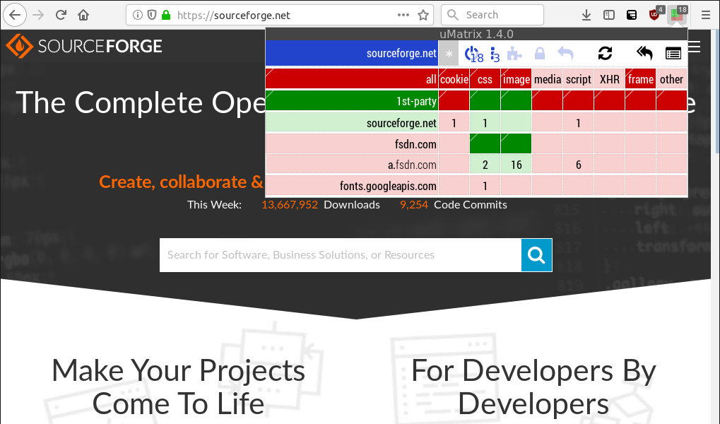Focus the SourceForge software search field
The width and height of the screenshot is (720, 424).
coord(341,255)
